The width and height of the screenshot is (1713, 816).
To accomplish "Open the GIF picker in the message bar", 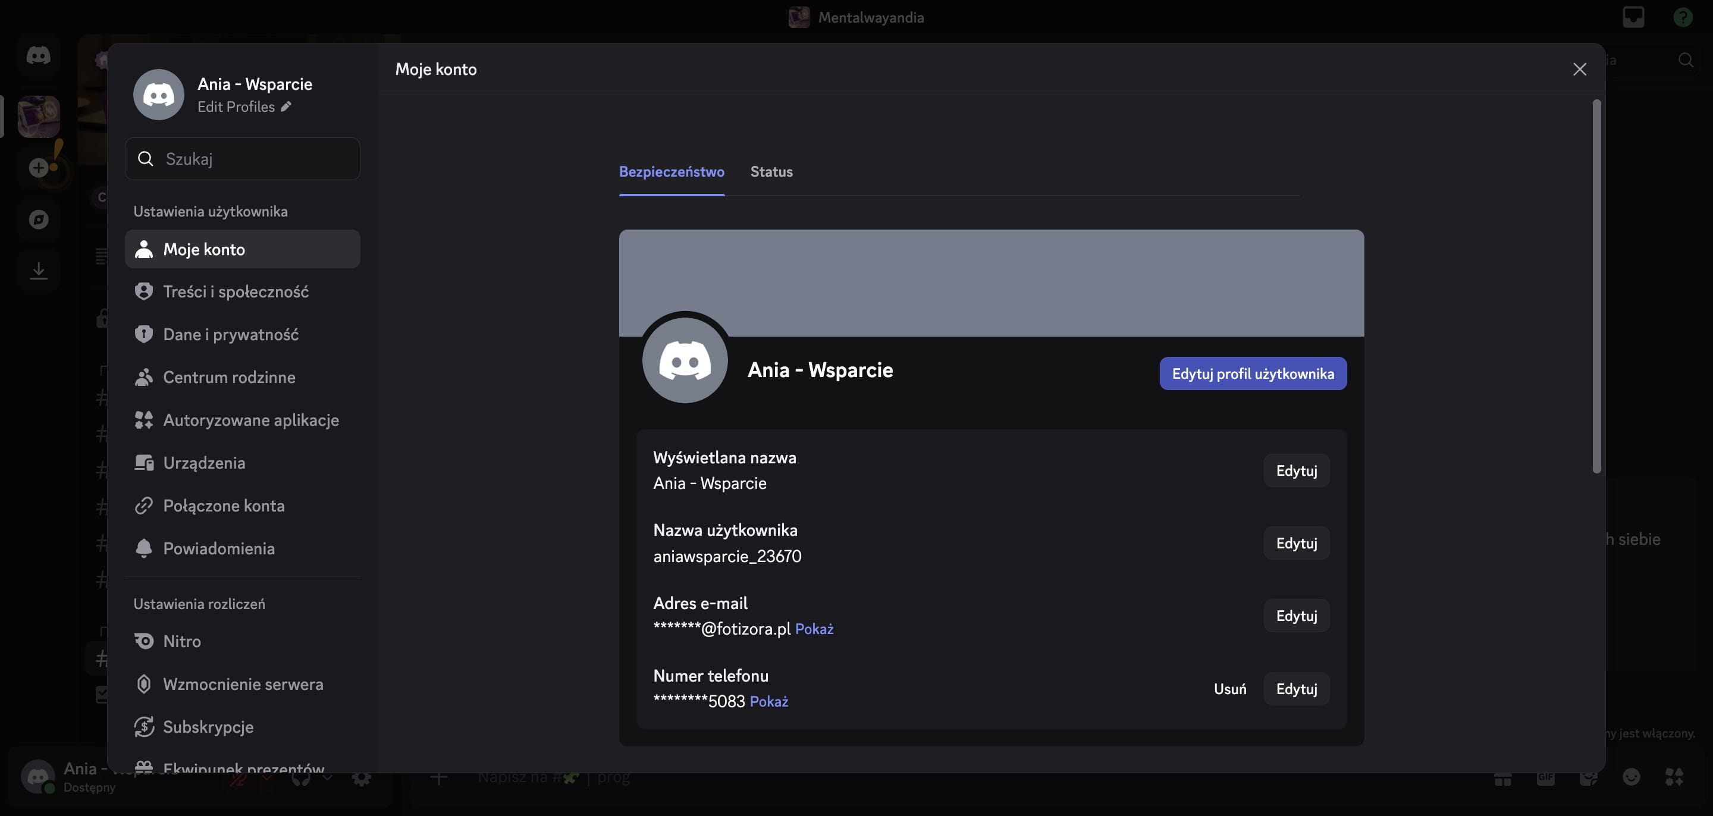I will click(1545, 777).
